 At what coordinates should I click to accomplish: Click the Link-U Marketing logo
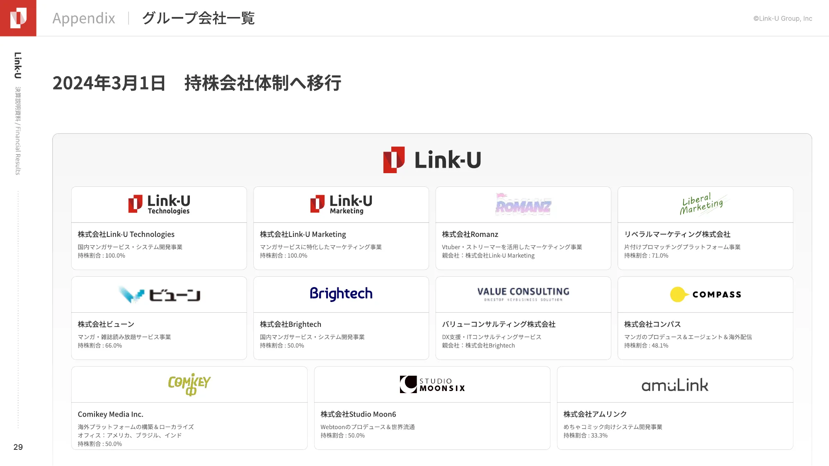[341, 204]
